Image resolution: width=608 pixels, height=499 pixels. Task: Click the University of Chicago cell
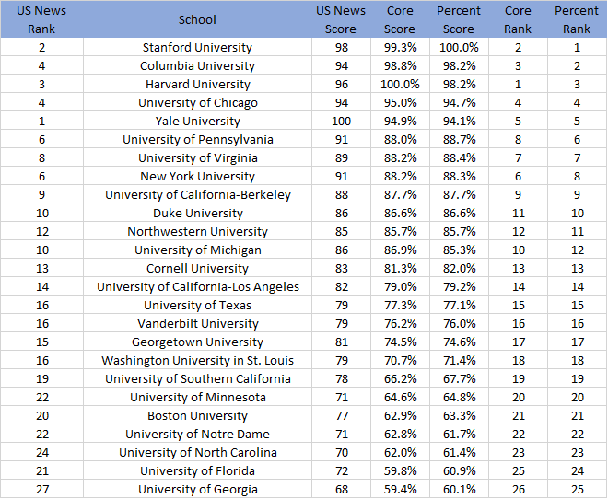pyautogui.click(x=197, y=103)
